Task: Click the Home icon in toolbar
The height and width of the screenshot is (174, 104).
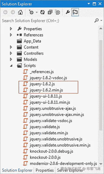Action: (x=20, y=12)
